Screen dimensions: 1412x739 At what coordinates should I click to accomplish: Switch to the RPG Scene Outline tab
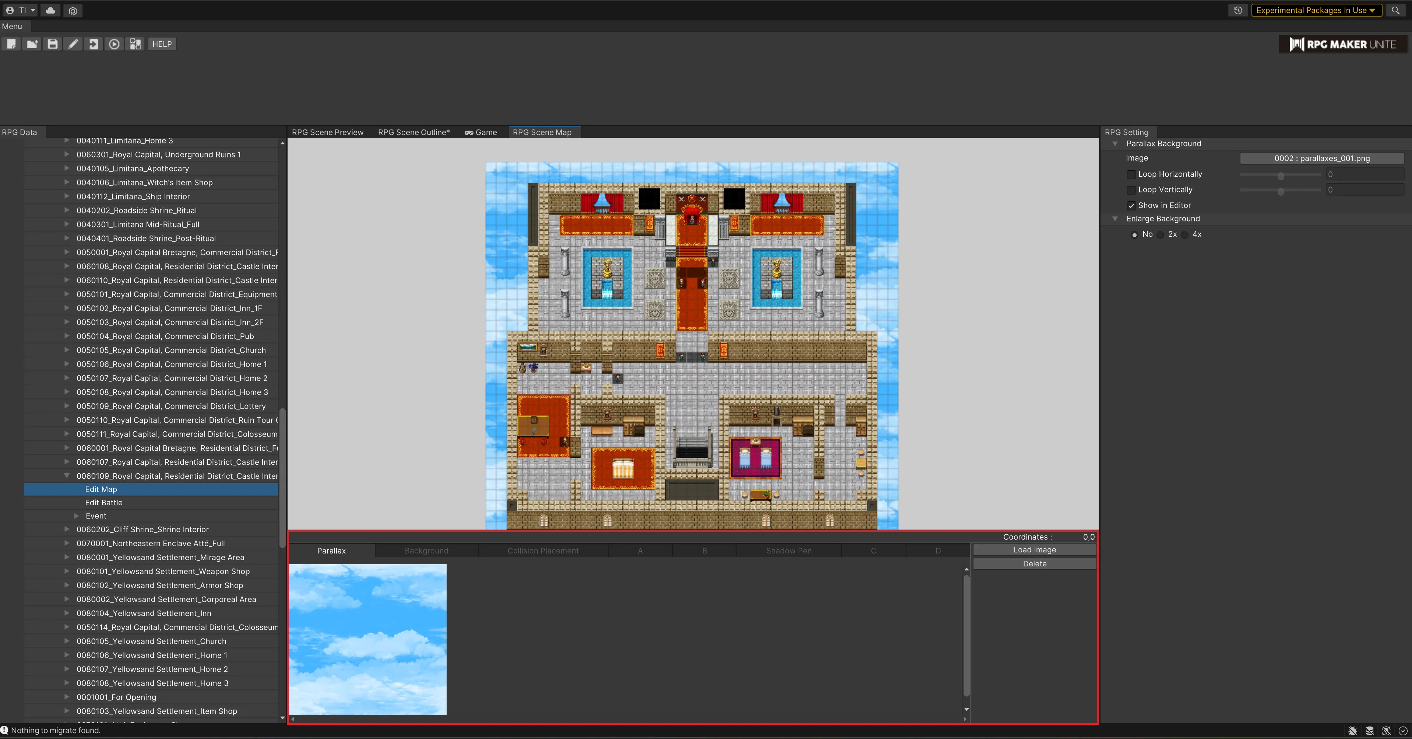point(413,132)
